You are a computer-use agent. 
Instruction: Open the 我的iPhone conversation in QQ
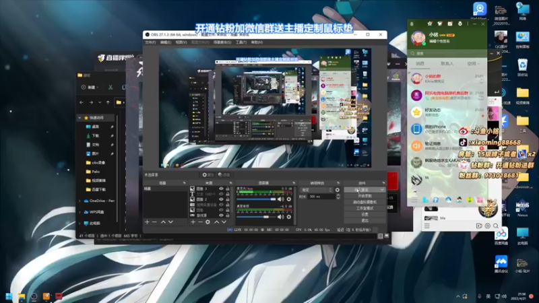click(x=447, y=129)
